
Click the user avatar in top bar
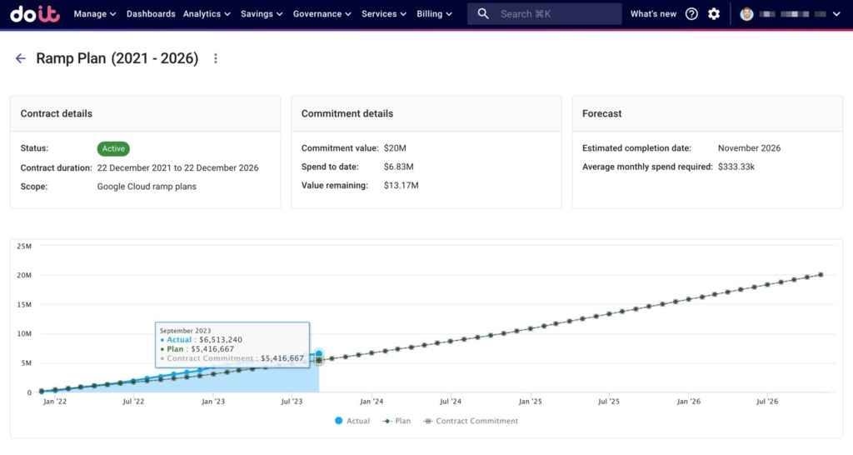(746, 14)
